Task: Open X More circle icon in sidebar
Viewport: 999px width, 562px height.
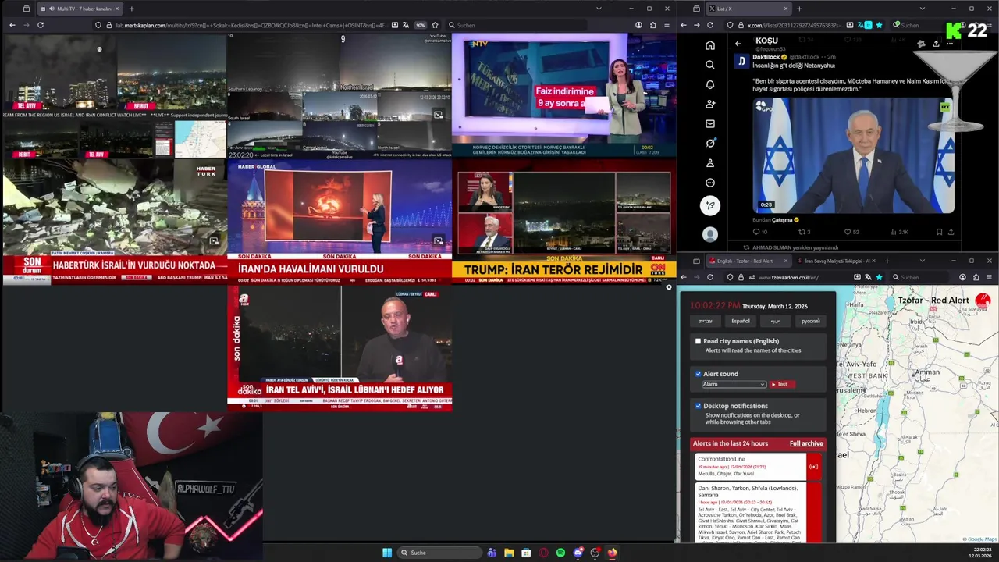Action: coord(709,183)
